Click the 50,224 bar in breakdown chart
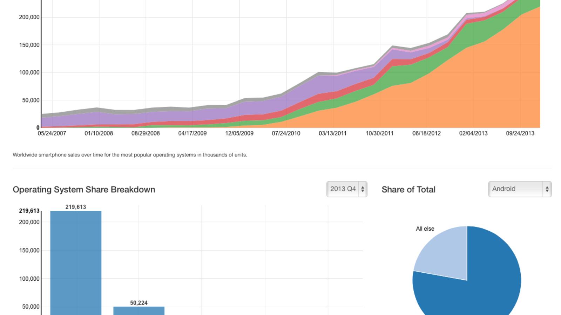The image size is (561, 315). click(139, 311)
